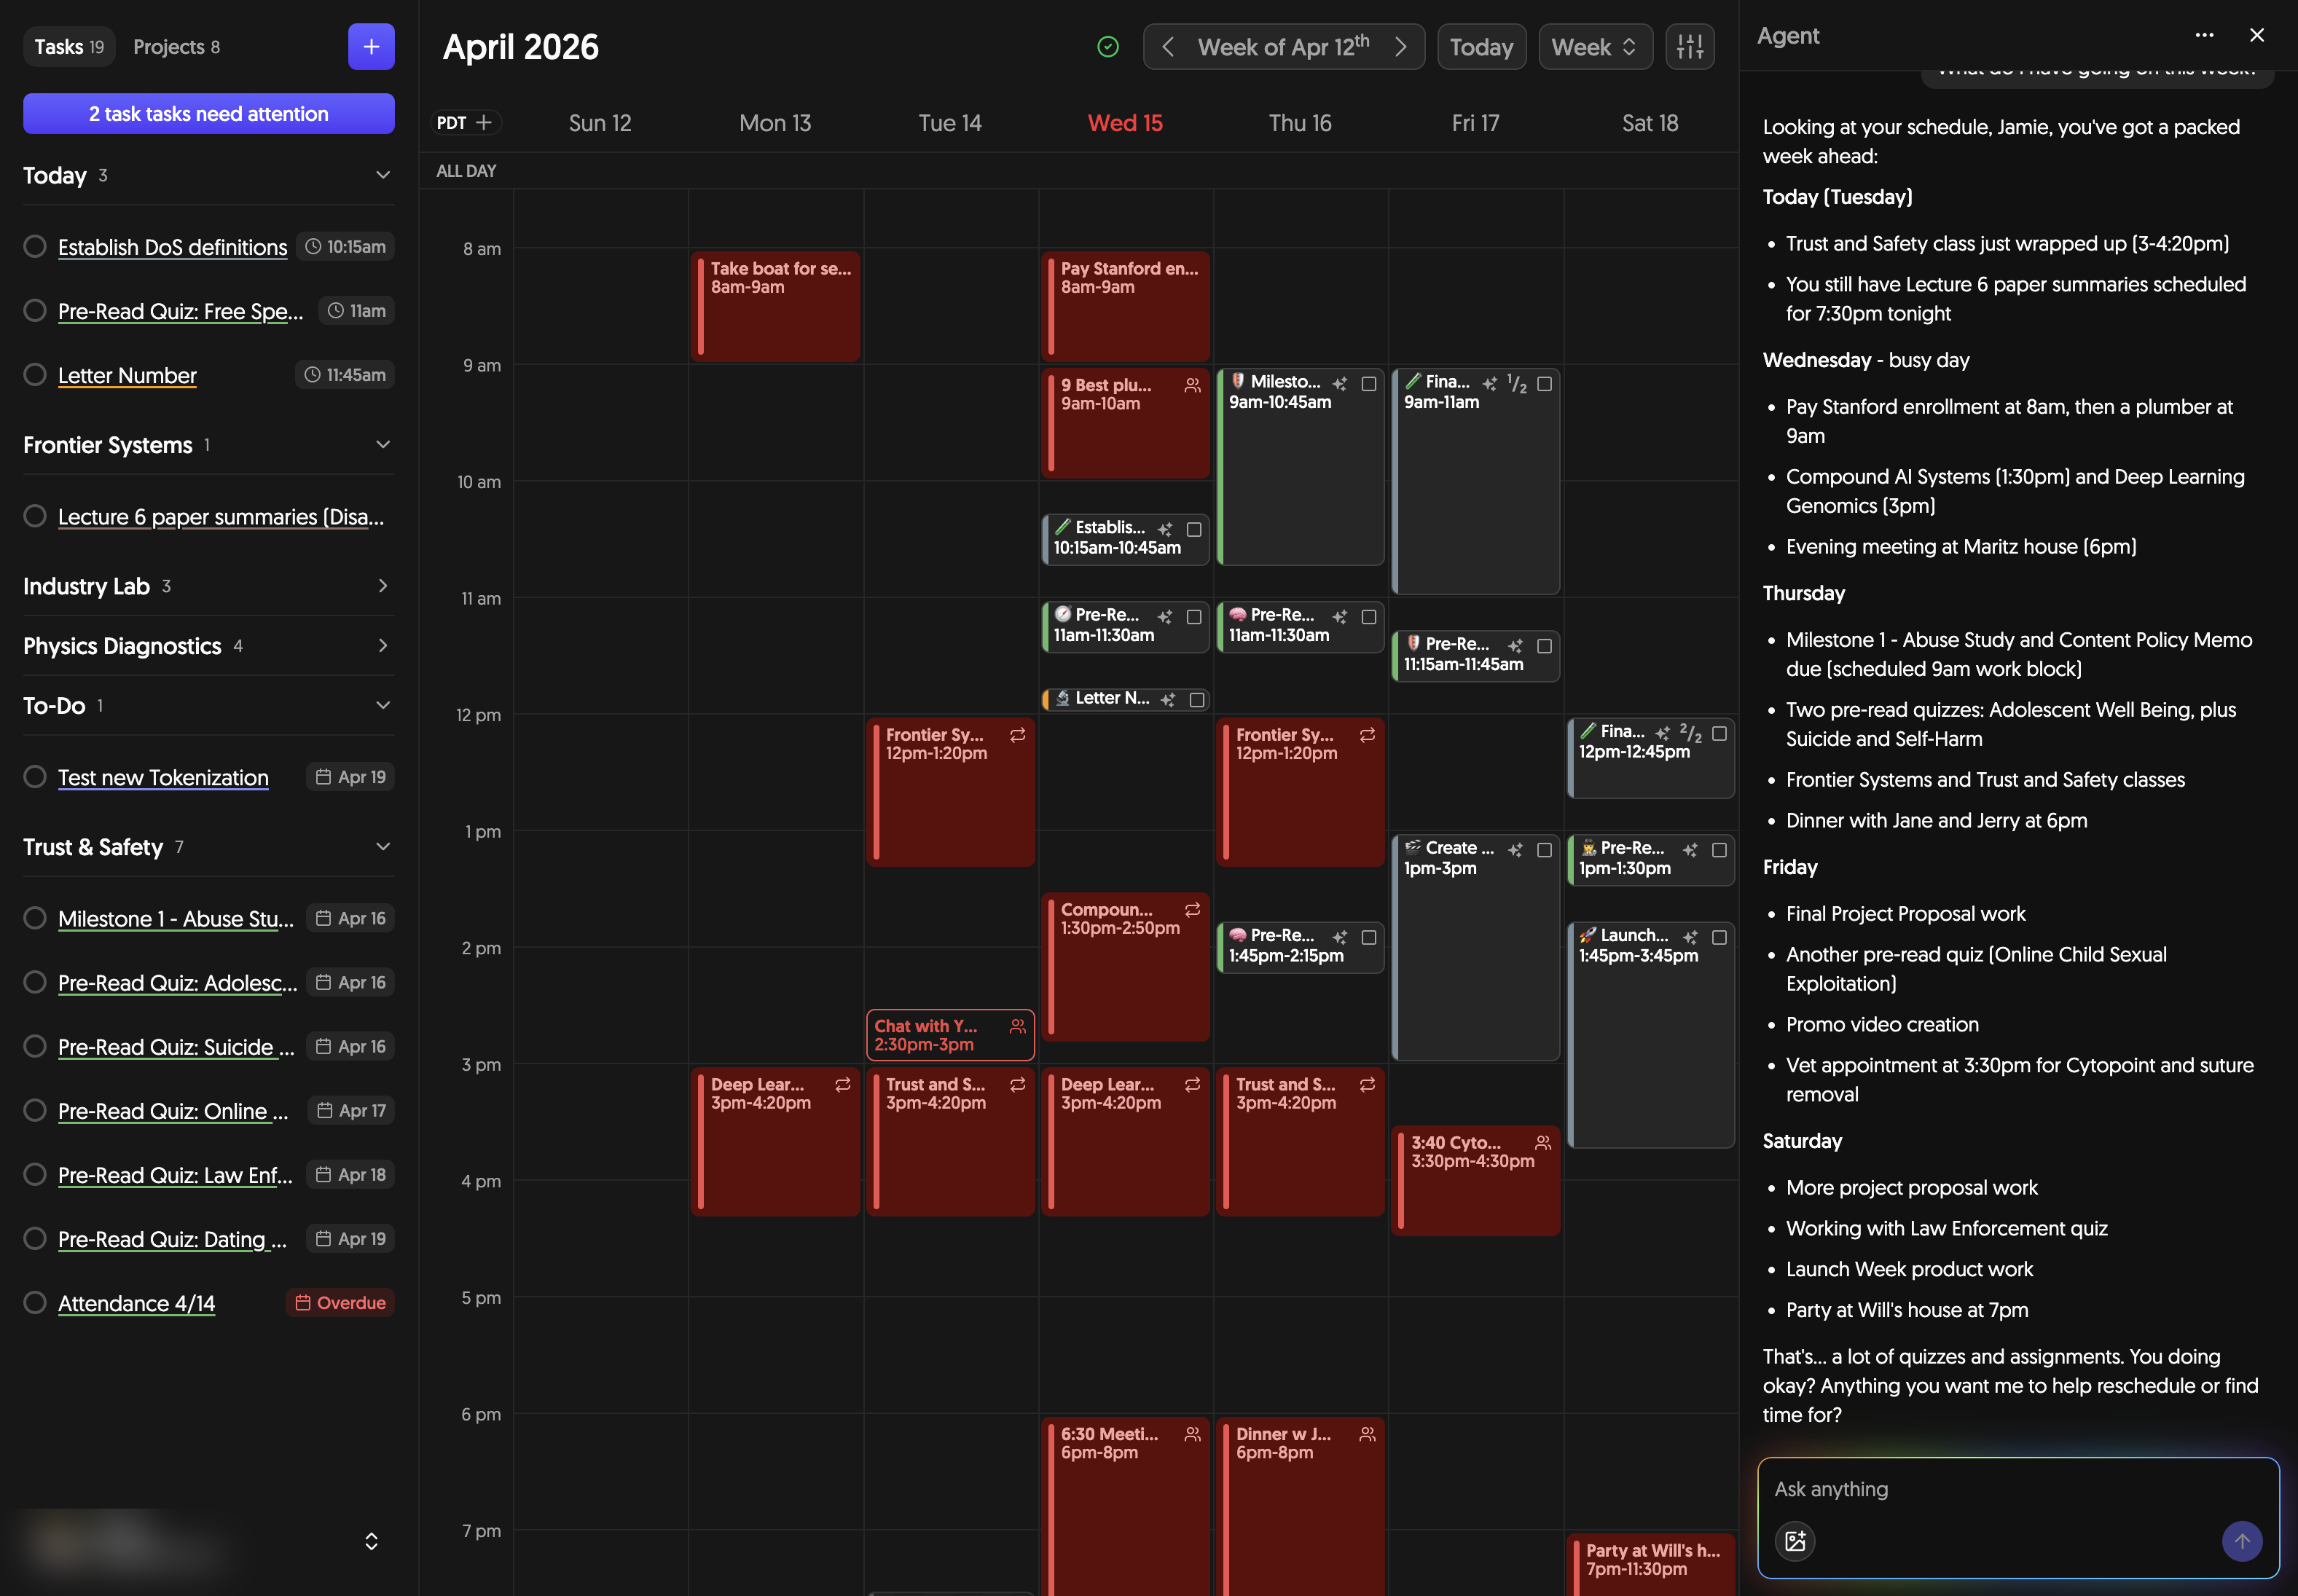Click the purple plus add-task button
Viewport: 2298px width, 1596px height.
point(371,47)
